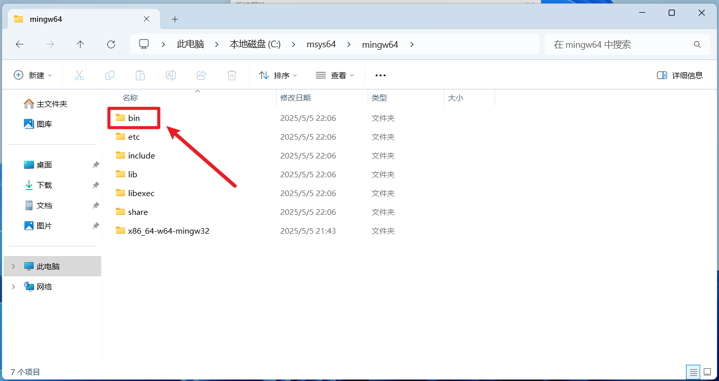
Task: Refresh the current folder view
Action: 111,45
